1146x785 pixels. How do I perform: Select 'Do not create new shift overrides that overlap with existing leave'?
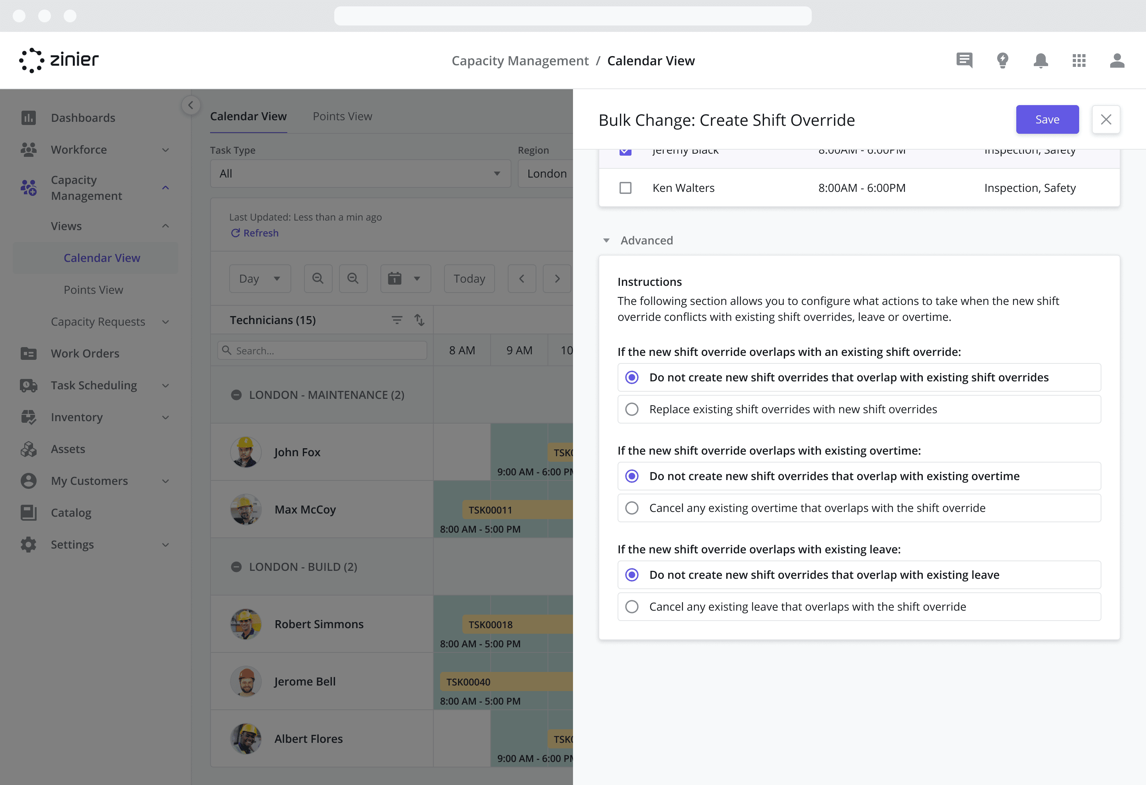pos(859,575)
